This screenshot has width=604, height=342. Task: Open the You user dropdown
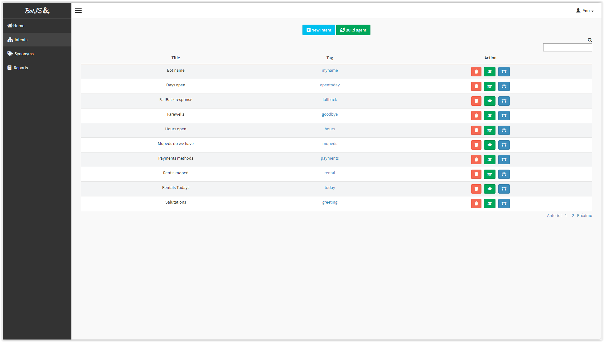click(x=585, y=11)
